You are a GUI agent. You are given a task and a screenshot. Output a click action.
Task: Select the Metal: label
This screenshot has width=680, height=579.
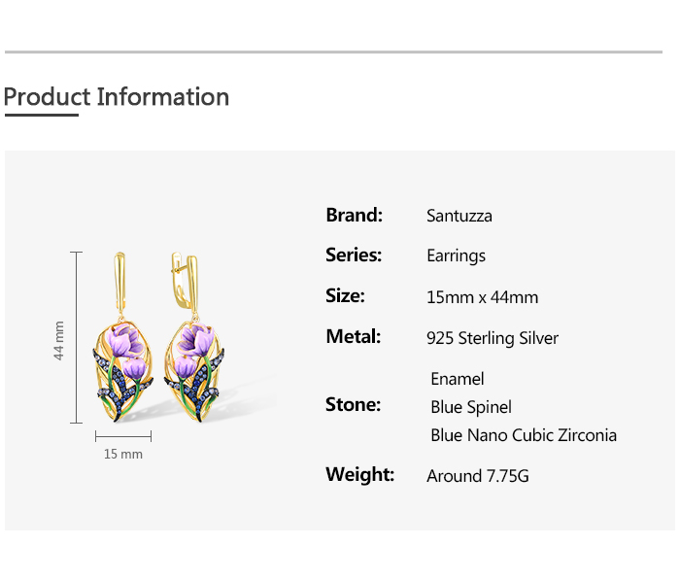[x=353, y=336]
